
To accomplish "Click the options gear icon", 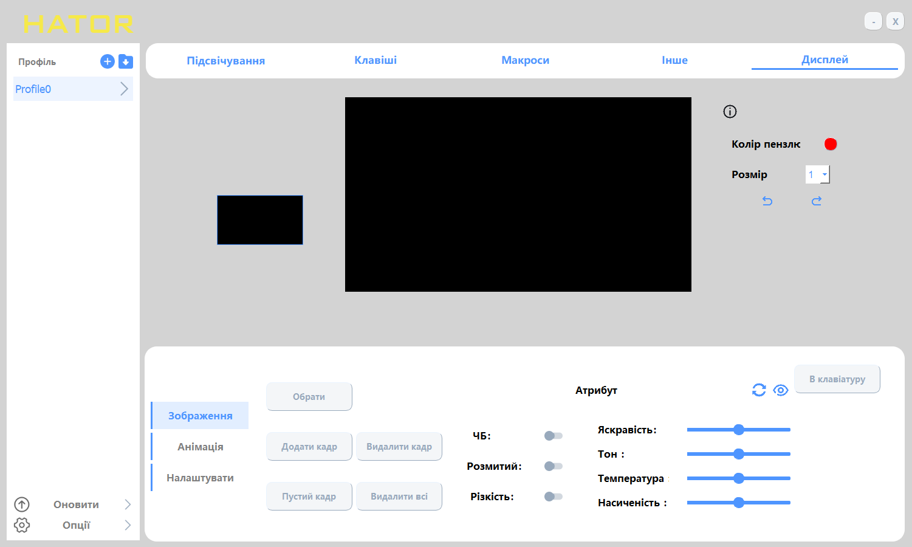I will (22, 525).
